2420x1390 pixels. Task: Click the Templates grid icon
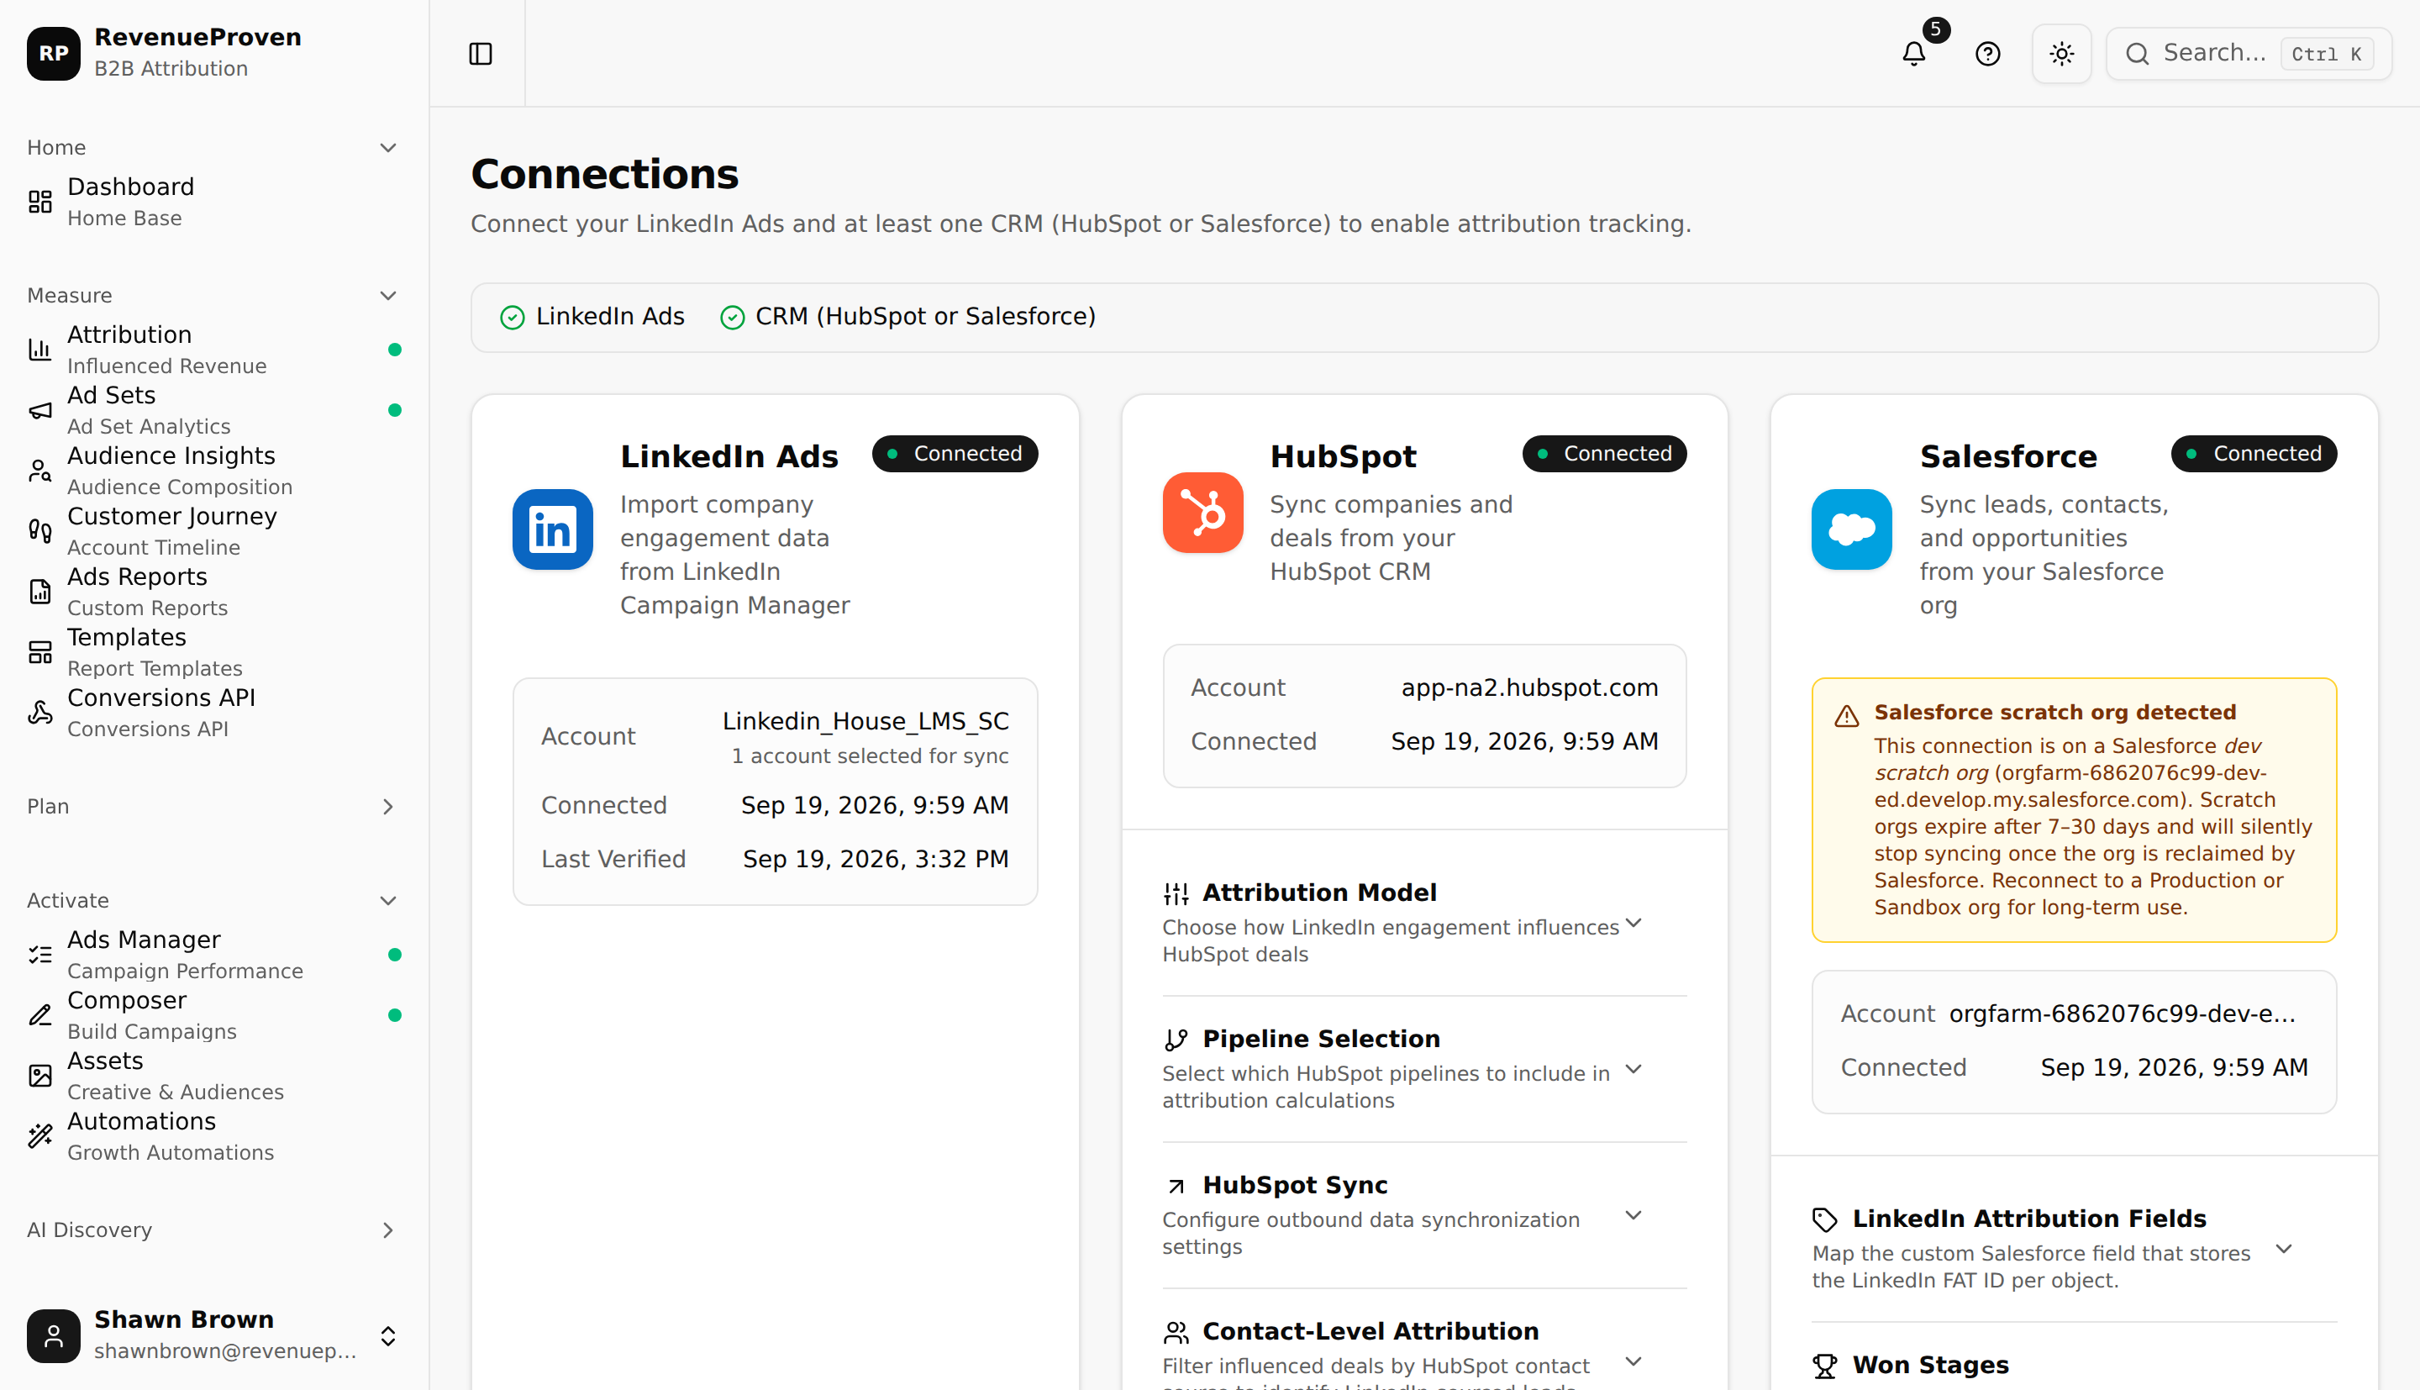40,652
